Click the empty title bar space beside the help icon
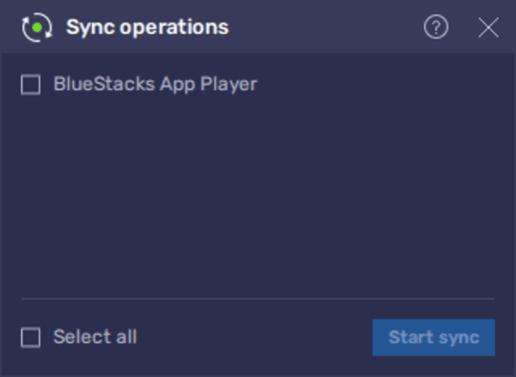The width and height of the screenshot is (516, 377). point(326,27)
